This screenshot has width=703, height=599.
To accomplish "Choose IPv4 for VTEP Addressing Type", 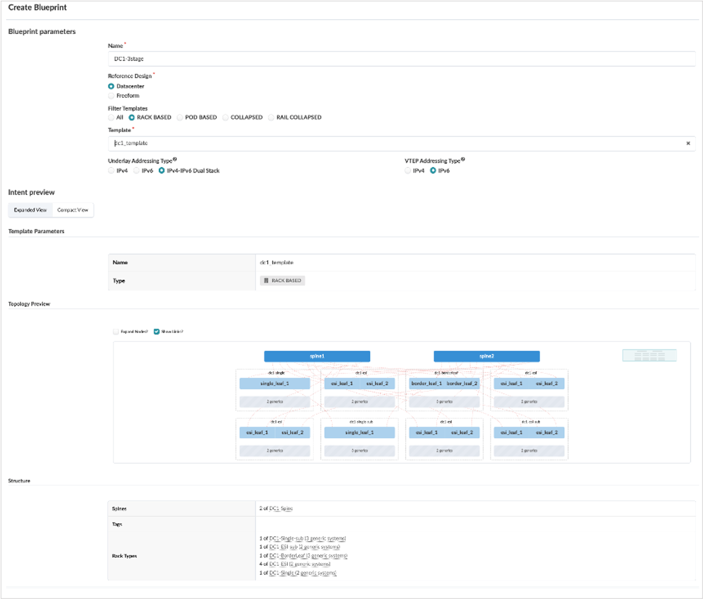I will pos(408,171).
